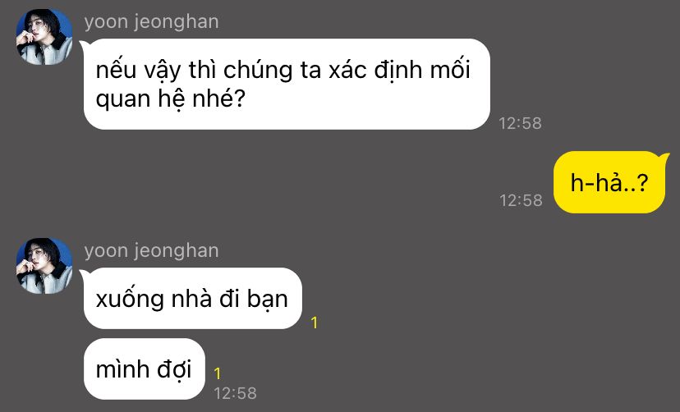
Task: Click the words "quan hệ nhé?" in the message
Action: pyautogui.click(x=171, y=98)
